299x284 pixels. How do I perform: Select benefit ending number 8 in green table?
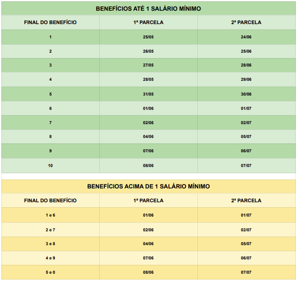click(x=50, y=137)
